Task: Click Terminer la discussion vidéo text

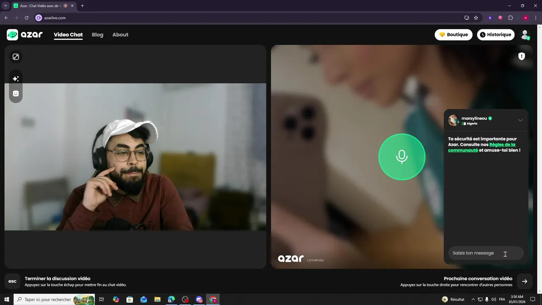Action: click(x=58, y=279)
